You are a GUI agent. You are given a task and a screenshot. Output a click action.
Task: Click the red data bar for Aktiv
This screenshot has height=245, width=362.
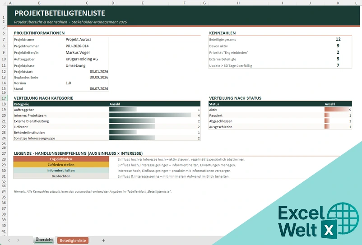coord(337,110)
